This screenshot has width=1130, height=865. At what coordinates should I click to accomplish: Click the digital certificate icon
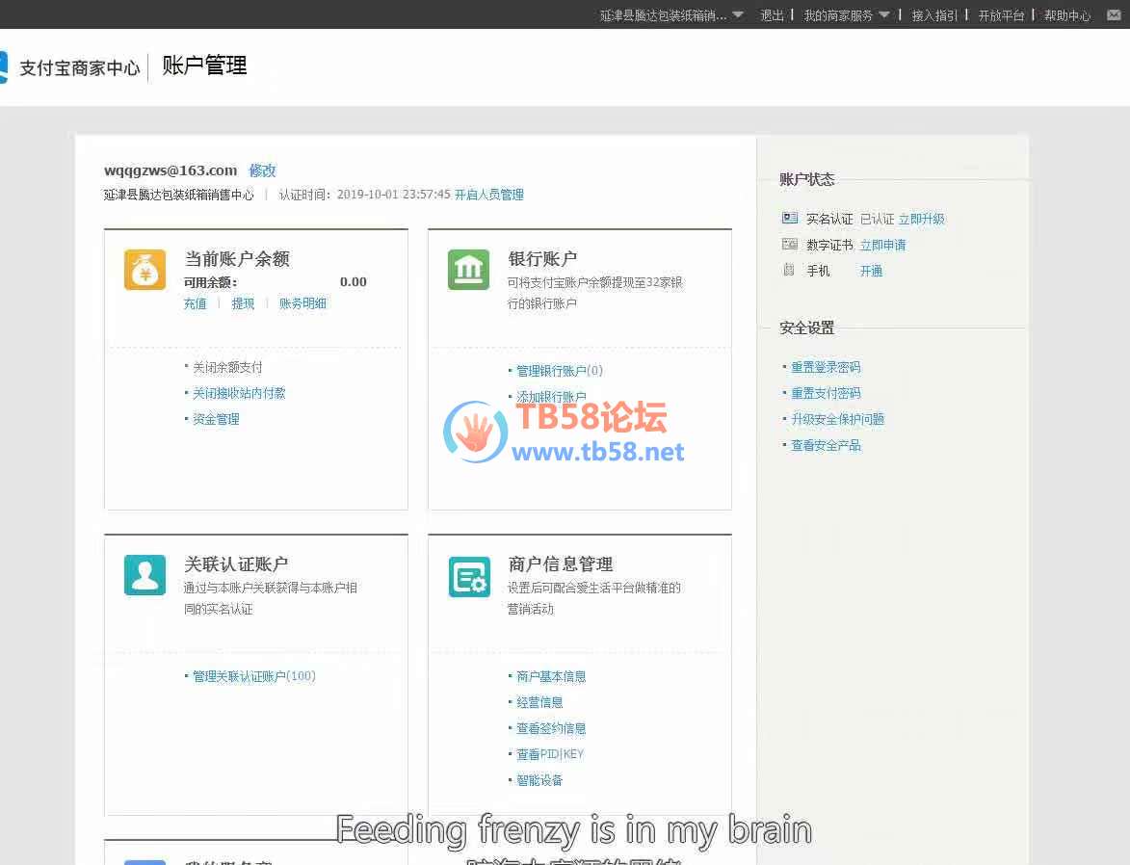pyautogui.click(x=790, y=245)
